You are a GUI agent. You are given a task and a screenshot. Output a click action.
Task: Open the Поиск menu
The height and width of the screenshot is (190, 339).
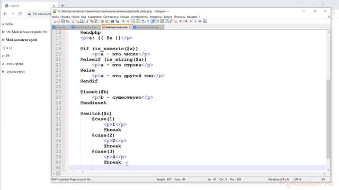(75, 17)
